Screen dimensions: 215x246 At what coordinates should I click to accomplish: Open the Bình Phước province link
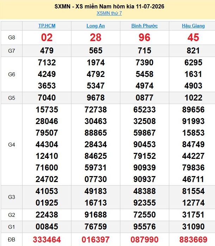[145, 26]
